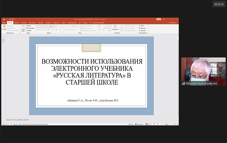Viewport: 227px width, 143px height.
Task: Click Восстановить (Reset) slide button
Action: pos(31,28)
